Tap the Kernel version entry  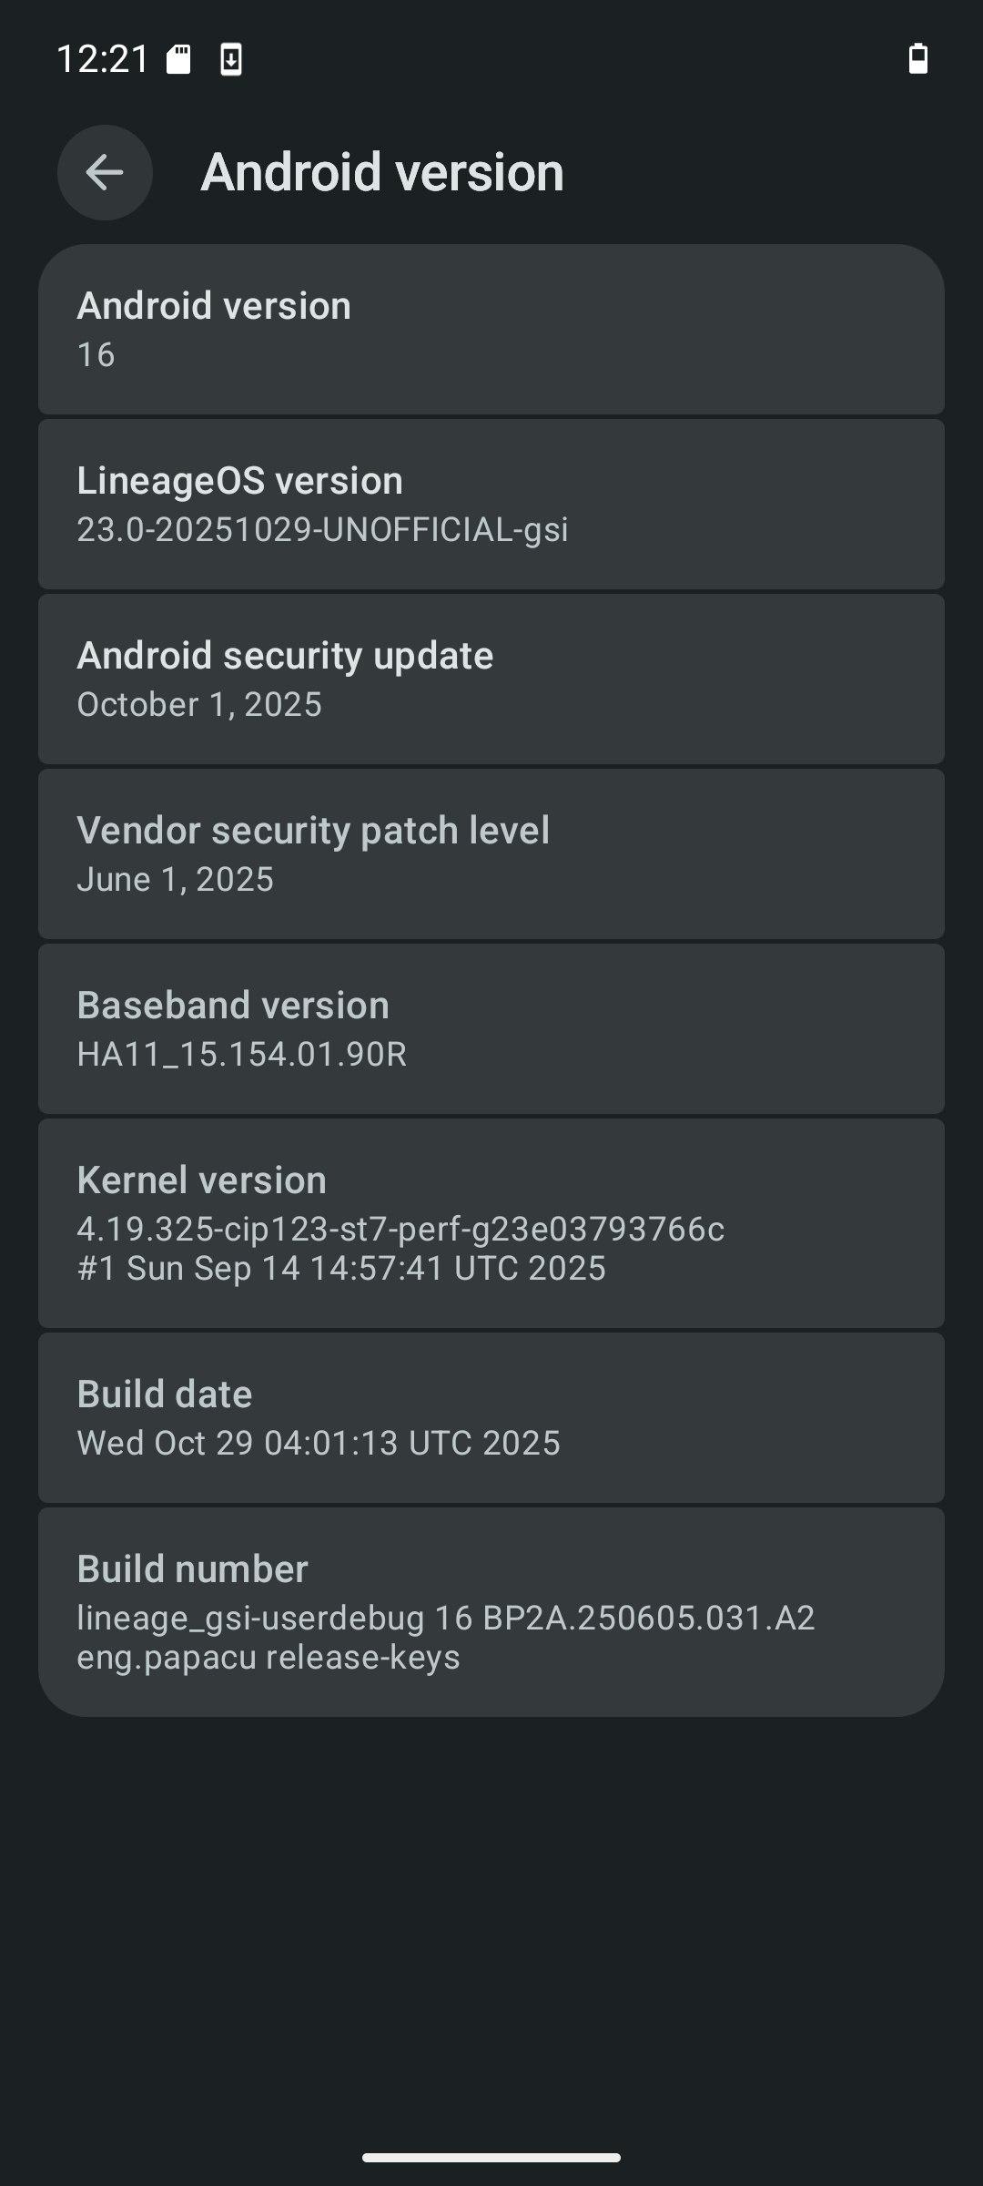(491, 1223)
